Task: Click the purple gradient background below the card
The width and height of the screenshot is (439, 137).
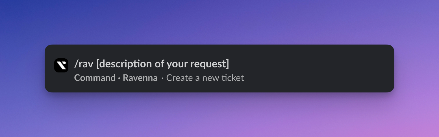Action: tap(219, 116)
